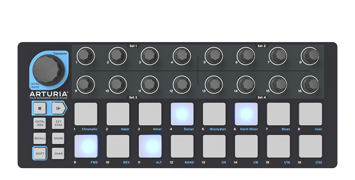The height and width of the screenshot is (180, 355).
Task: Click the Set 1 label
Action: [133, 46]
